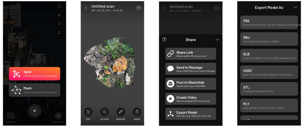Viewport: 304px width, 126px height.
Task: Go back from Untitled scan viewer
Action: click(x=86, y=8)
